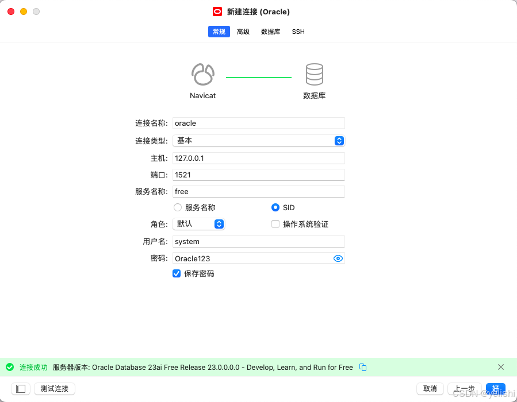Focus the 用户名 field containing system
Image resolution: width=517 pixels, height=402 pixels.
(259, 241)
